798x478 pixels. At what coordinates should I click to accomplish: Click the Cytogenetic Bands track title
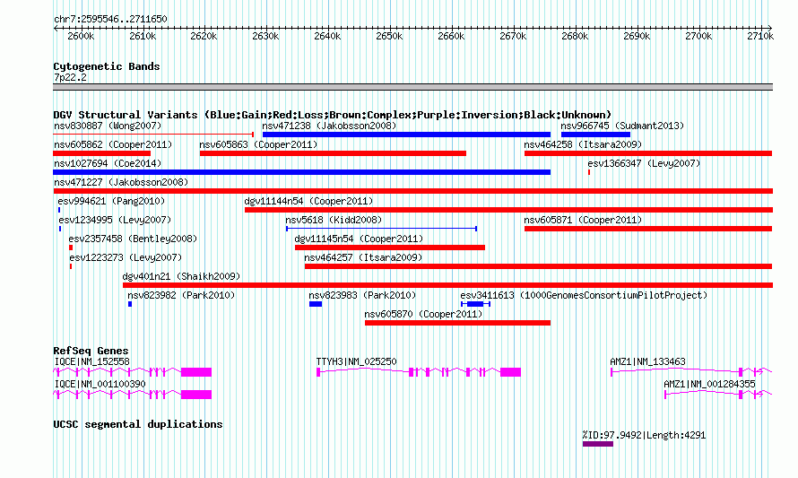(107, 66)
